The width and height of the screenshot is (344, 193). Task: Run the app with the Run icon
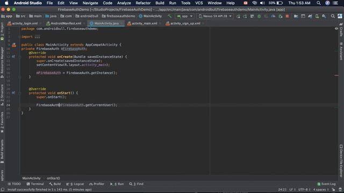[x=238, y=16]
